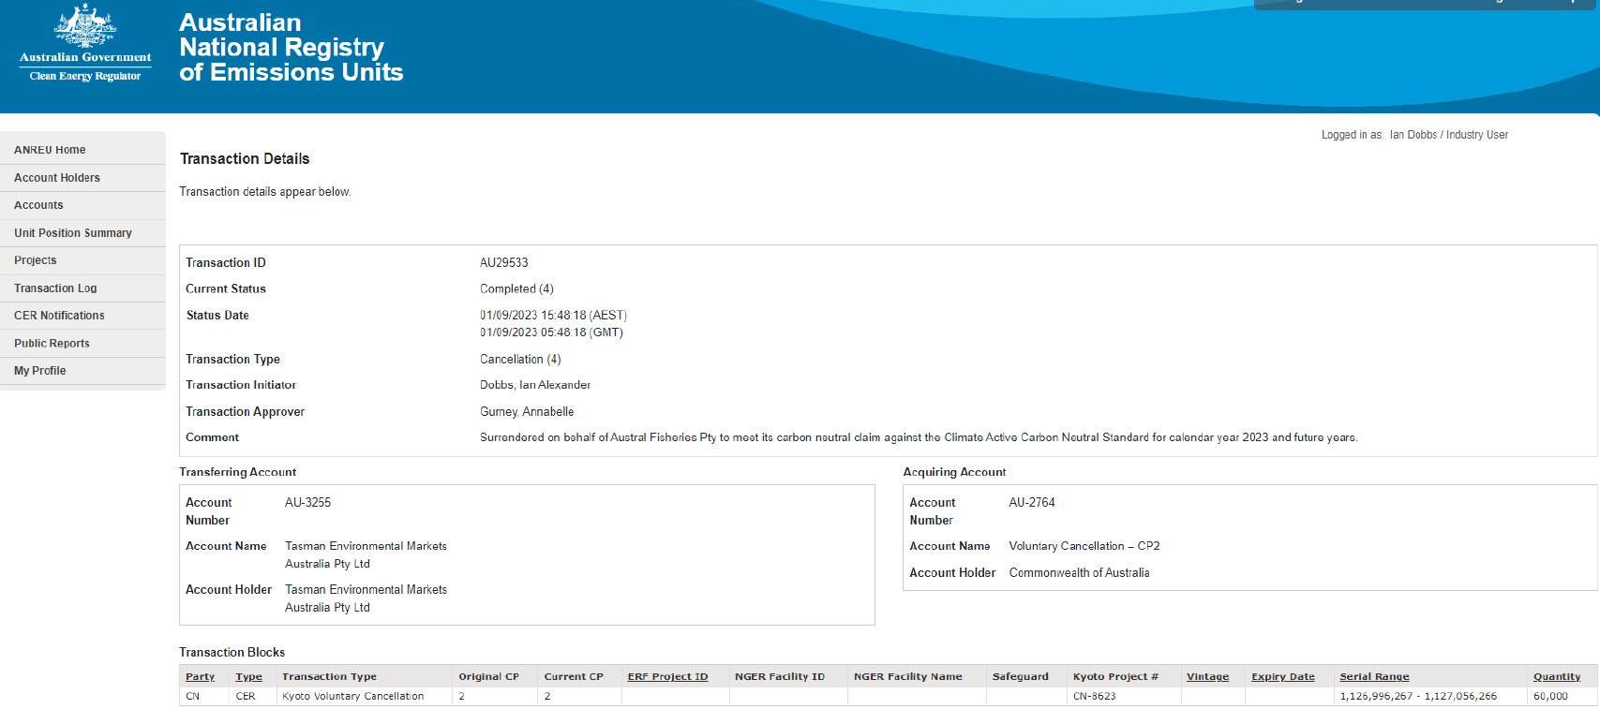View Public Reports from sidebar
Screen dimensions: 1600x709
52,344
